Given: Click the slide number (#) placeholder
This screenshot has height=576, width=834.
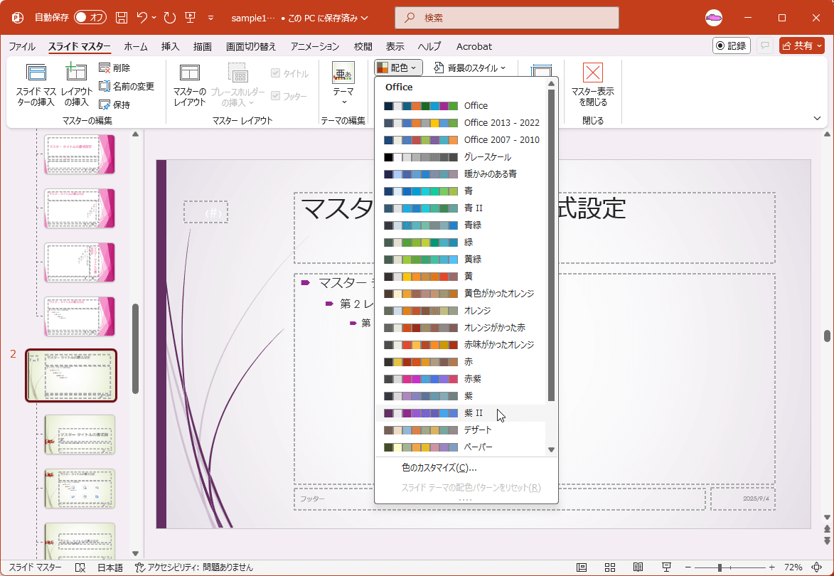Looking at the screenshot, I should 206,212.
